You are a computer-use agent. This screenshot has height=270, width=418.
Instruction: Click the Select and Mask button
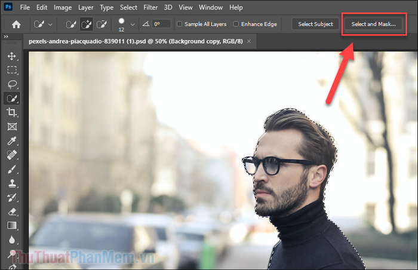click(373, 24)
